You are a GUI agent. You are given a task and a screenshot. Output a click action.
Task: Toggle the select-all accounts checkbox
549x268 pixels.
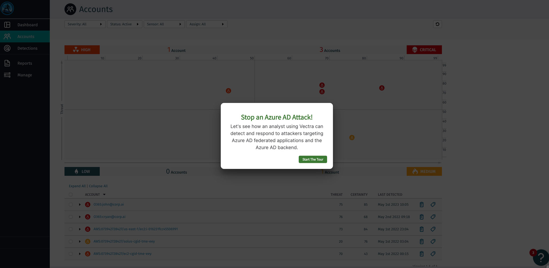pos(71,195)
